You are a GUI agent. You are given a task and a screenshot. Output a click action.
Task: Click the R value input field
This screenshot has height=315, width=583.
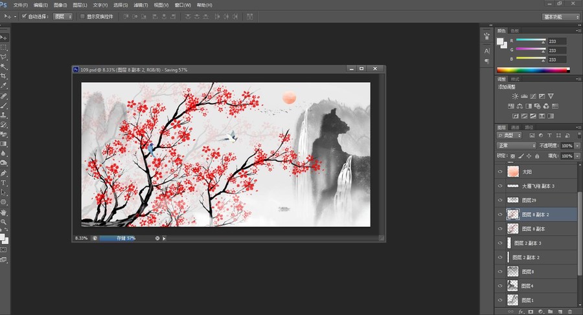click(557, 41)
